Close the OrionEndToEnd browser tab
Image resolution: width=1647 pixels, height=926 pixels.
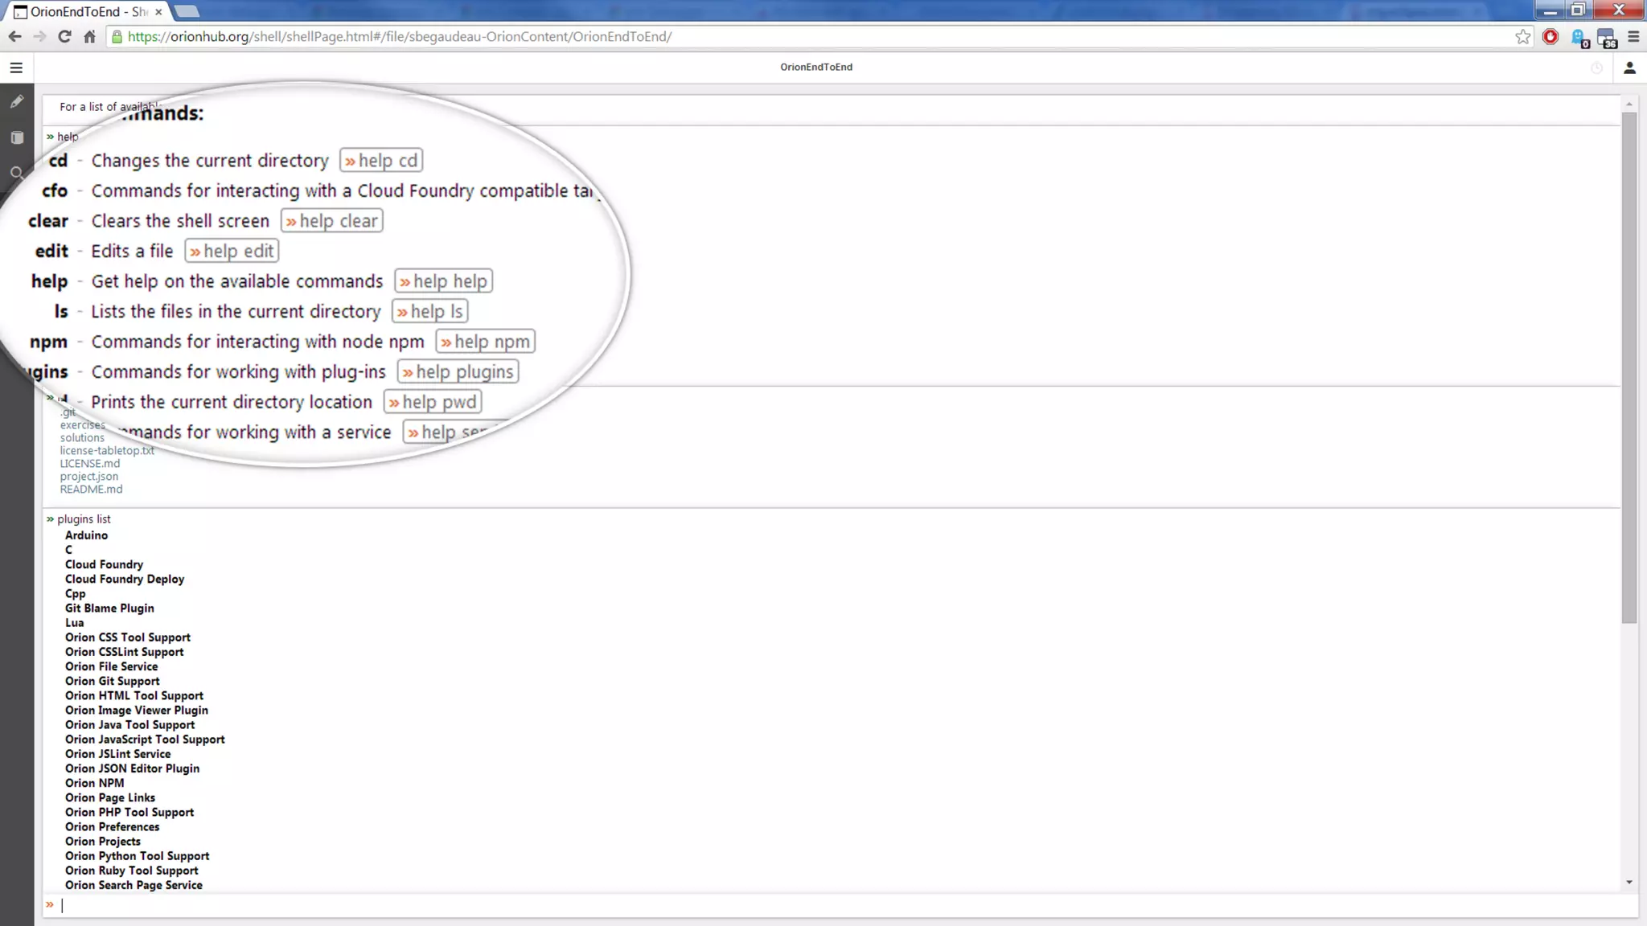point(158,11)
